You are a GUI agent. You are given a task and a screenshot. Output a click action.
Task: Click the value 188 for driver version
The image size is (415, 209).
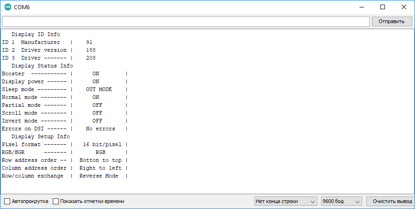pos(91,50)
